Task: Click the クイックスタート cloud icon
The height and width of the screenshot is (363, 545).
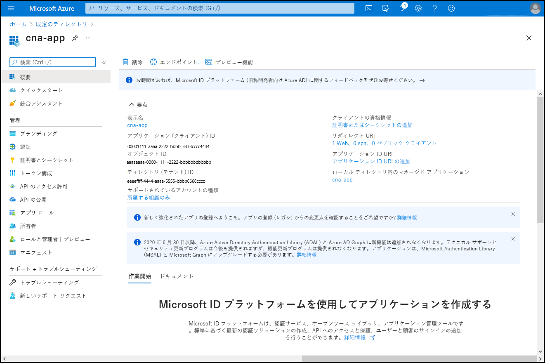Action: [x=12, y=90]
